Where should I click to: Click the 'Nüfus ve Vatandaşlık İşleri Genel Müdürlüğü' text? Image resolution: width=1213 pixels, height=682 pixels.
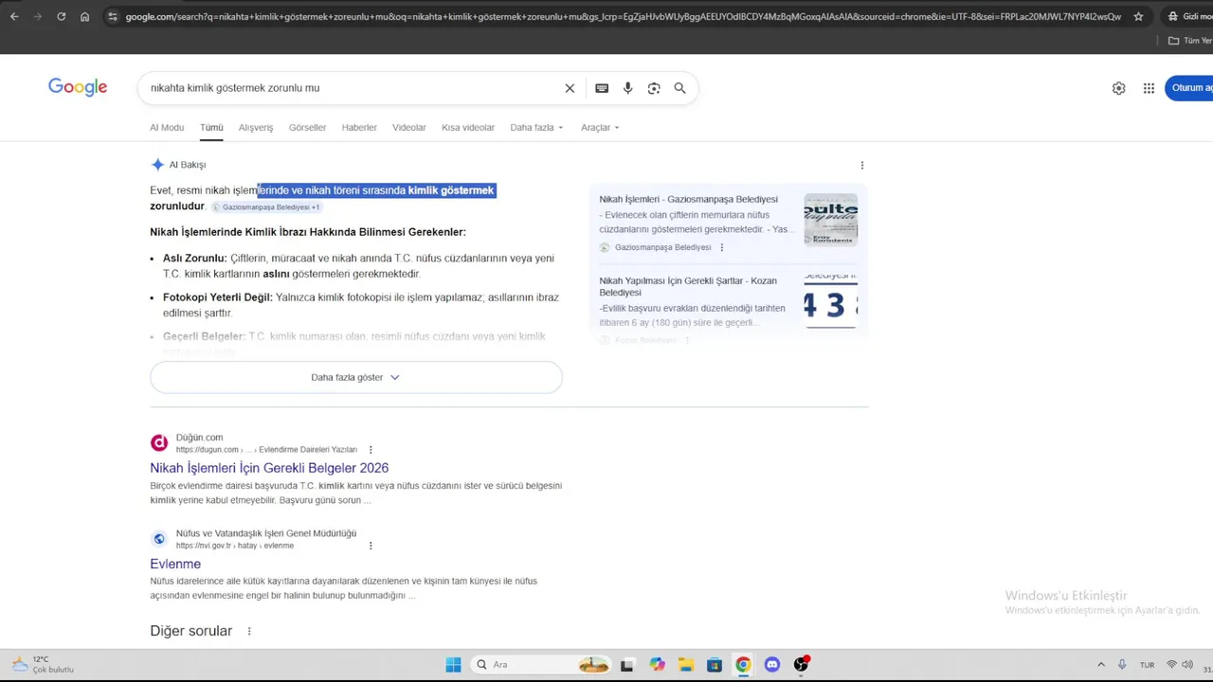266,533
